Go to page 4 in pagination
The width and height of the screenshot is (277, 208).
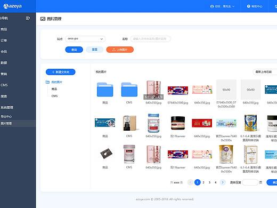(x=216, y=182)
